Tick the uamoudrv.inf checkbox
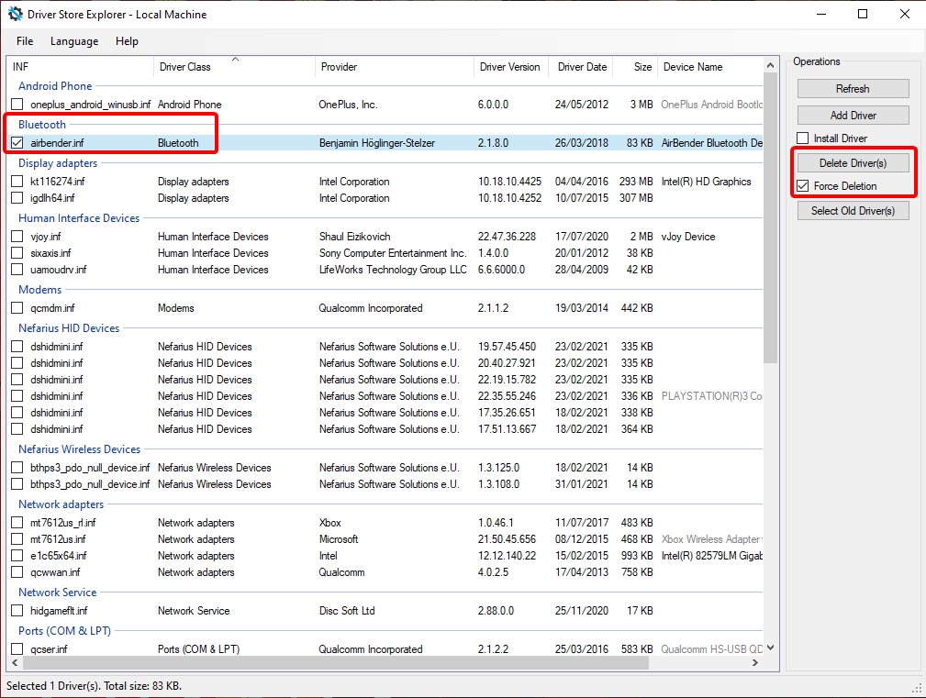This screenshot has width=926, height=698. pyautogui.click(x=17, y=270)
